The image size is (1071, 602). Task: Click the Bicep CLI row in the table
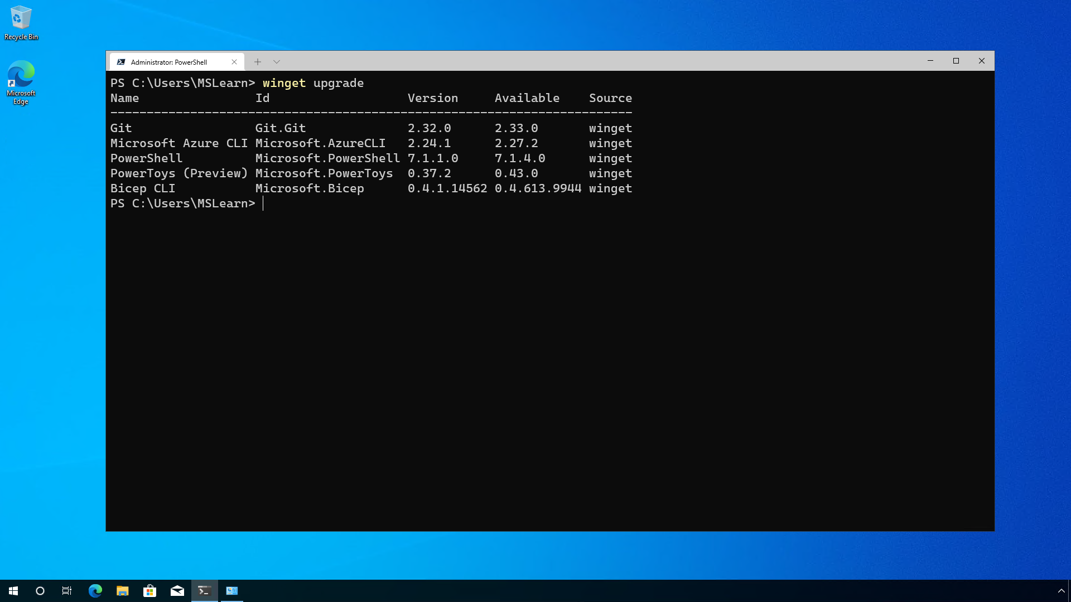click(x=143, y=188)
